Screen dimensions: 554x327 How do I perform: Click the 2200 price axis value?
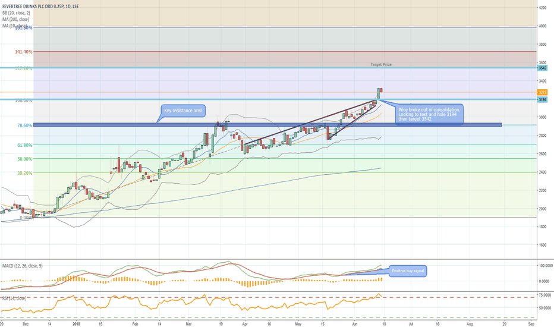[x=542, y=190]
